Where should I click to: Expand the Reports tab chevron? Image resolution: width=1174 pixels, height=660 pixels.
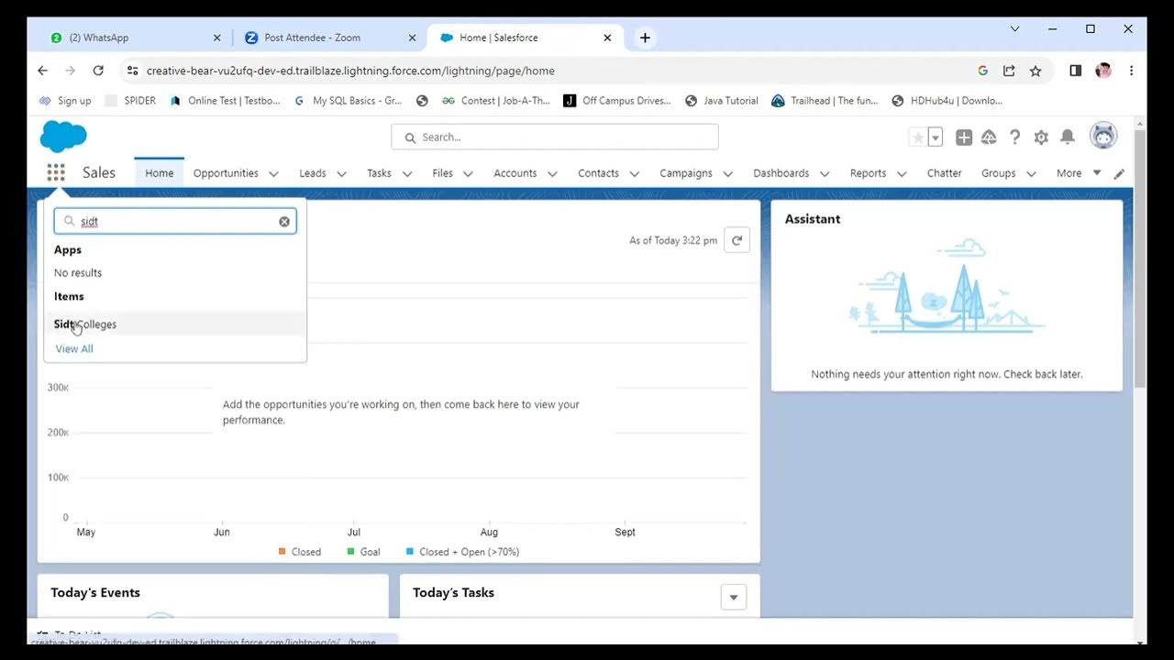click(x=902, y=173)
